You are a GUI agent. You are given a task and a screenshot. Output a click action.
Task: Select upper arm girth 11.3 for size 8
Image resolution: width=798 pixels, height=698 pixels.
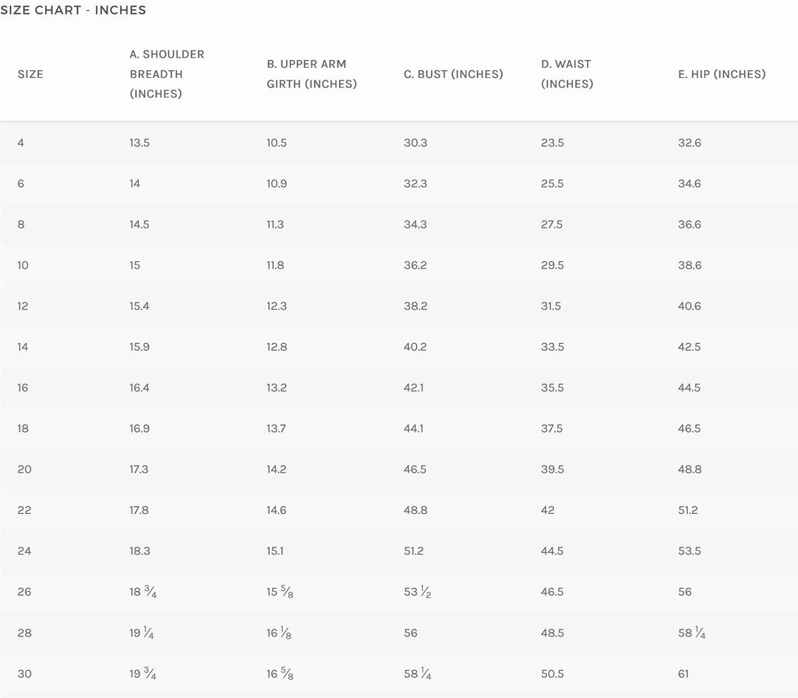coord(275,225)
